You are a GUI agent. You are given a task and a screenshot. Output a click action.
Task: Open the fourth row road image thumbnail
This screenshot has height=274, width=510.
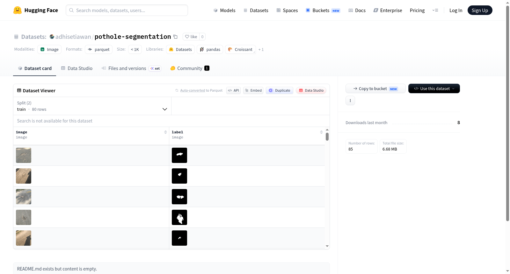point(24,217)
